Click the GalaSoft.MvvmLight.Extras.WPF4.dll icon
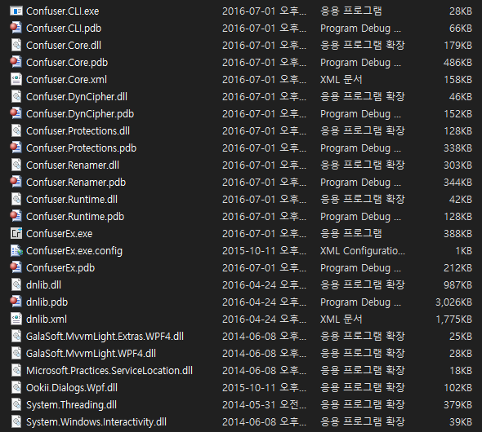 (x=16, y=337)
